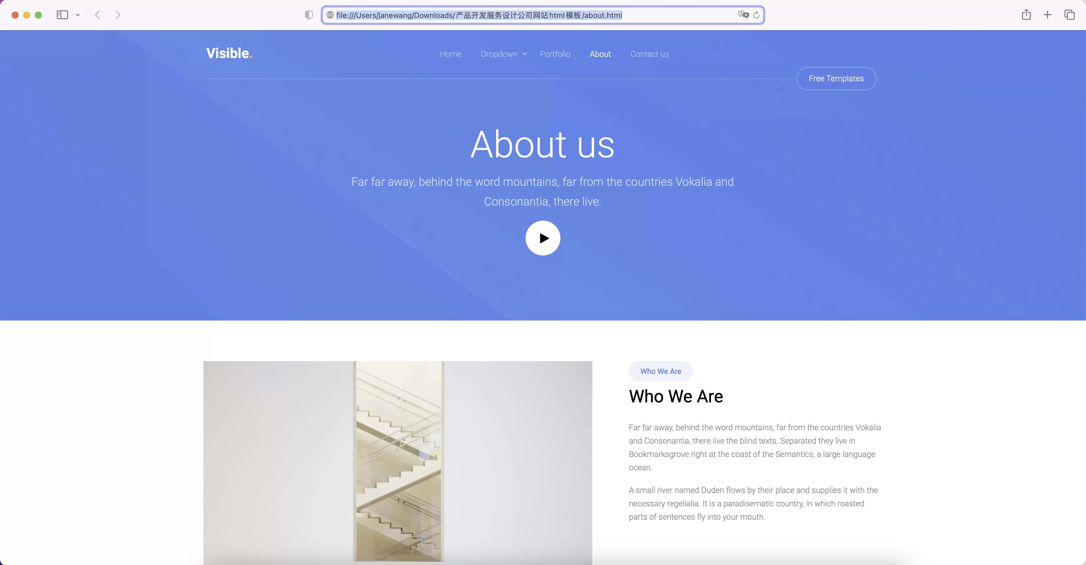Click the share icon in browser toolbar

(x=1027, y=15)
